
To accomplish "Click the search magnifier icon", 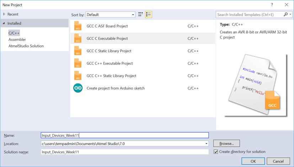I will (x=285, y=15).
